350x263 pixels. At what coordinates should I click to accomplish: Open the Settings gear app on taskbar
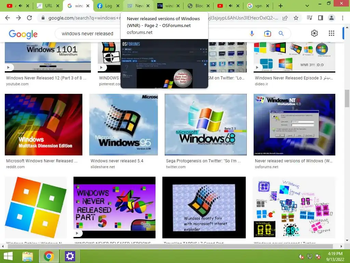click(70, 256)
